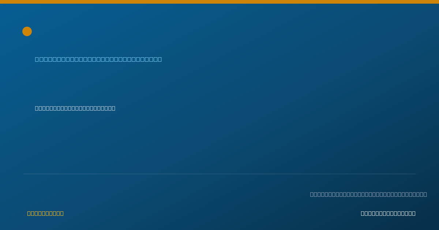Select the gray caption line above footer
Image resolution: width=439 pixels, height=230 pixels.
368,194
